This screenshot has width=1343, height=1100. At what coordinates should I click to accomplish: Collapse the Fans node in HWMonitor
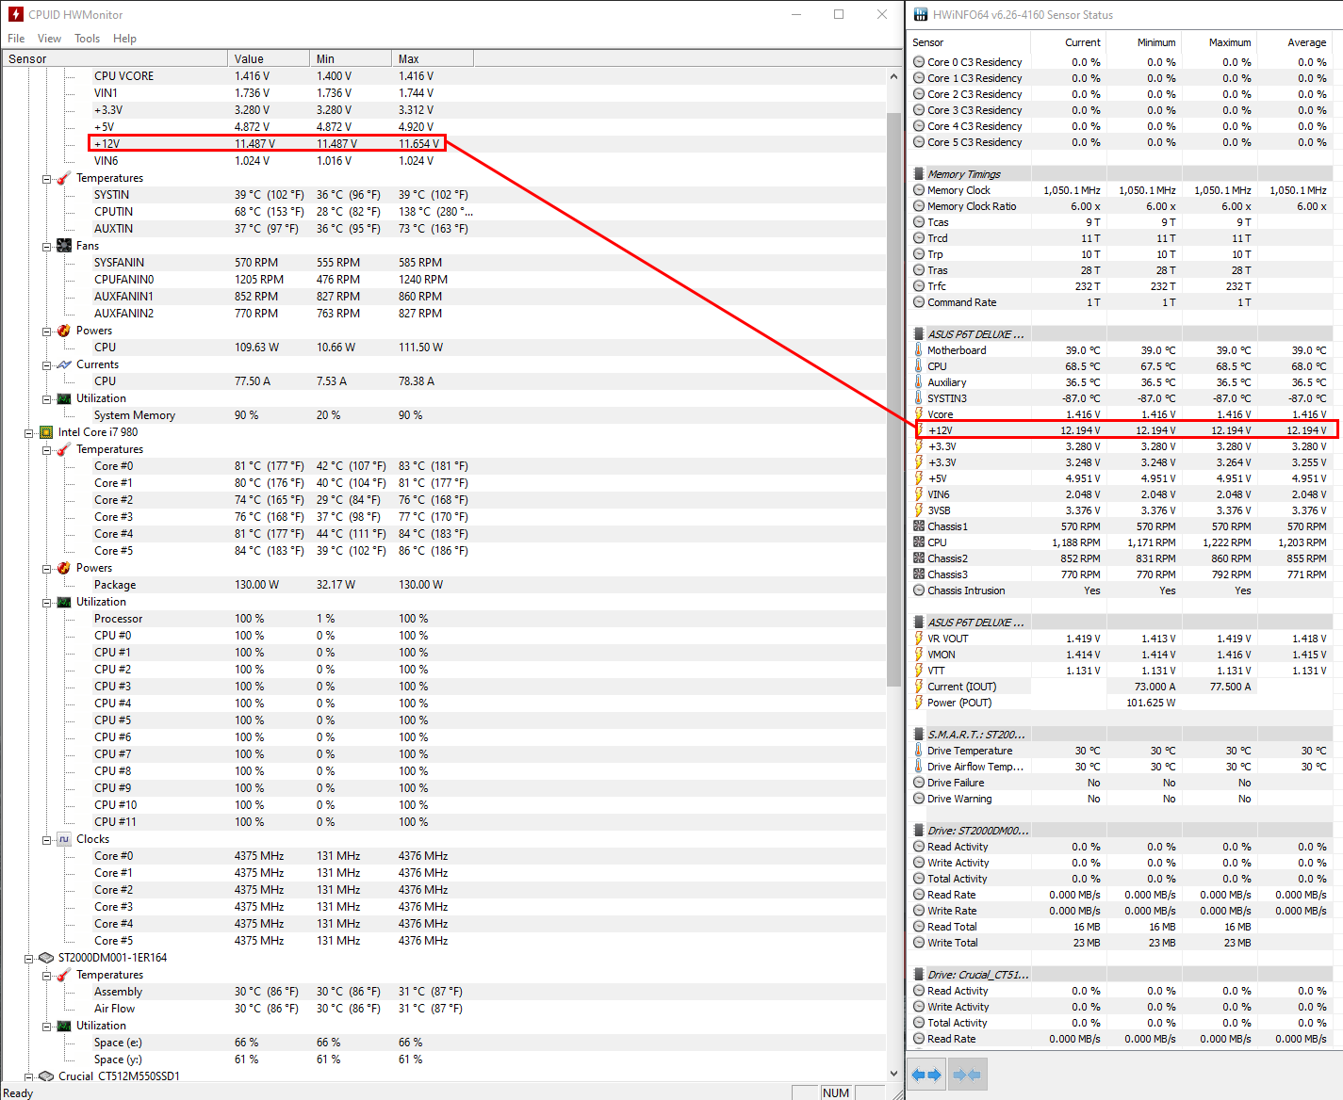46,247
